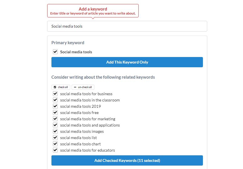
Task: Uncheck social media tools for business
Action: coord(55,93)
